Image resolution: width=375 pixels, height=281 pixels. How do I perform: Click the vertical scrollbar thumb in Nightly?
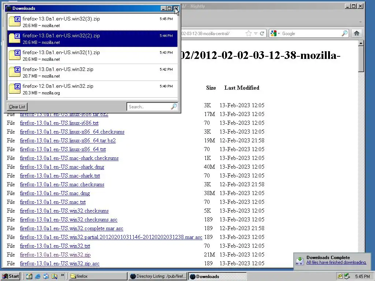coord(361,59)
